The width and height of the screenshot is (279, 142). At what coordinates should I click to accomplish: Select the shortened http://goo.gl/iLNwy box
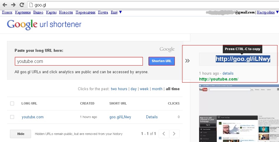[243, 59]
